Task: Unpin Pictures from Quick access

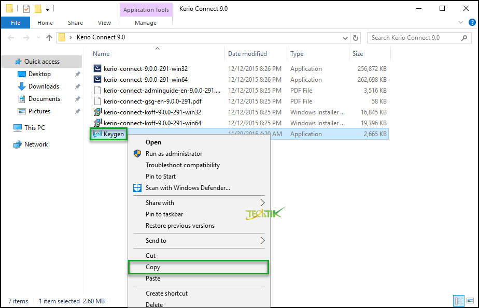Action: pos(78,111)
